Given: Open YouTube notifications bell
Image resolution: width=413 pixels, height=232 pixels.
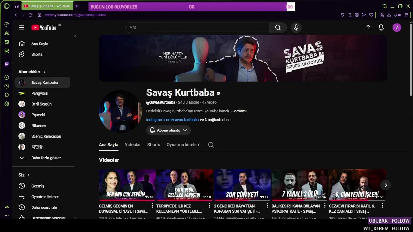Looking at the screenshot, I should click(x=381, y=28).
